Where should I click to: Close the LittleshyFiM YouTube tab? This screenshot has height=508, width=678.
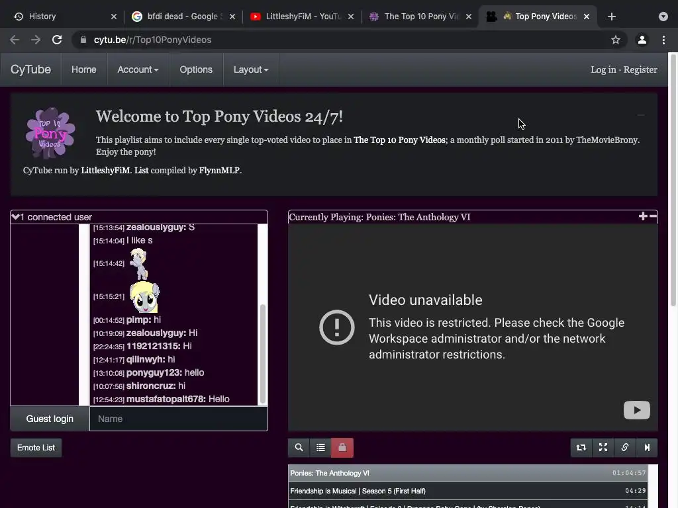[351, 17]
